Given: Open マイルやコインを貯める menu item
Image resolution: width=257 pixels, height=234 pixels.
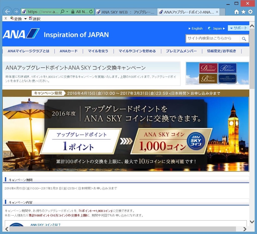Looking at the screenshot, I should (137, 51).
